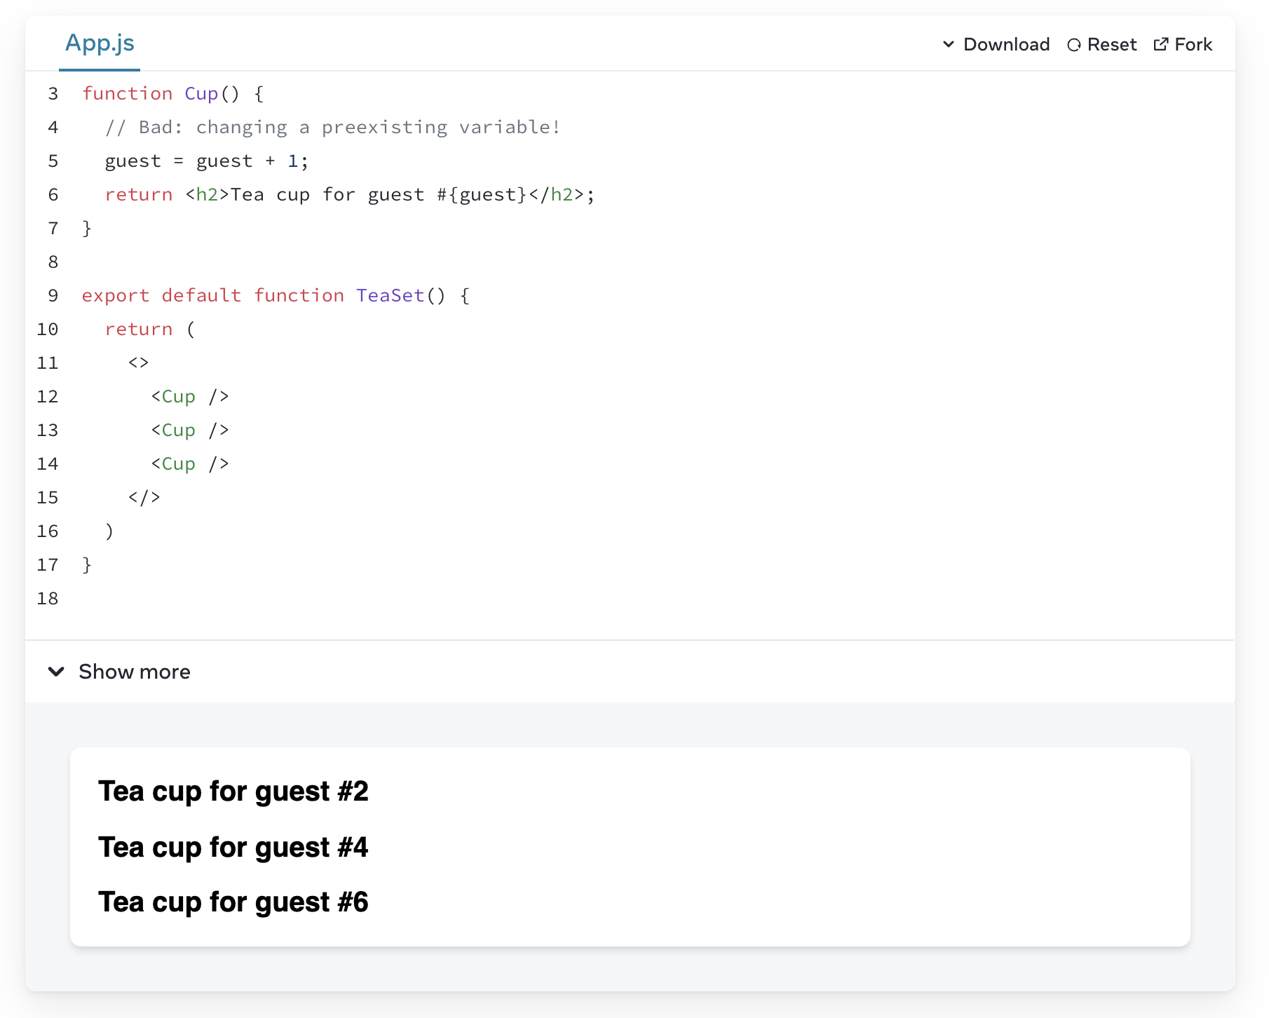Viewport: 1269px width, 1018px height.
Task: Click the Download chevron icon
Action: point(949,44)
